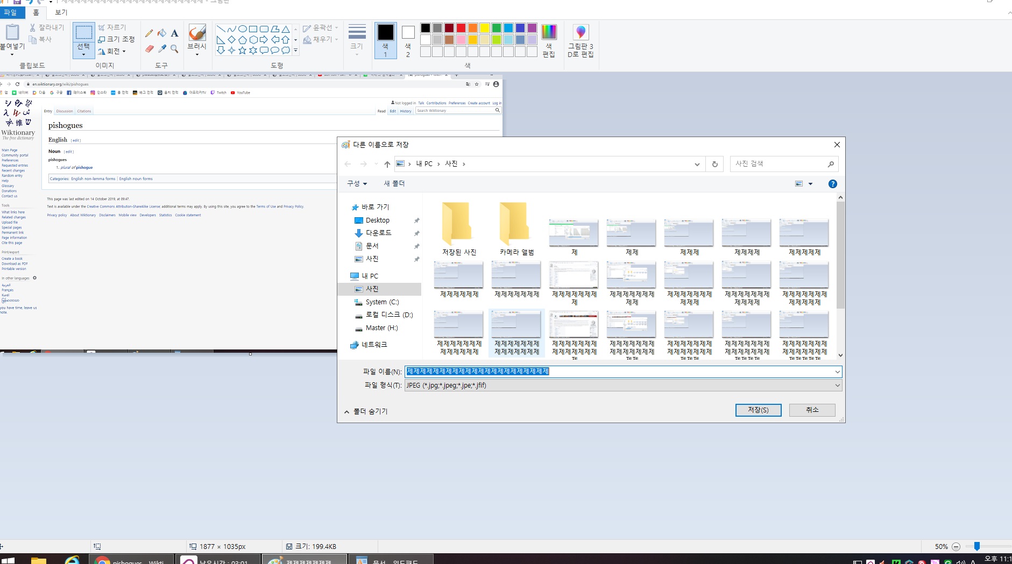Open the address bar history dropdown
The width and height of the screenshot is (1012, 564).
[x=697, y=164]
